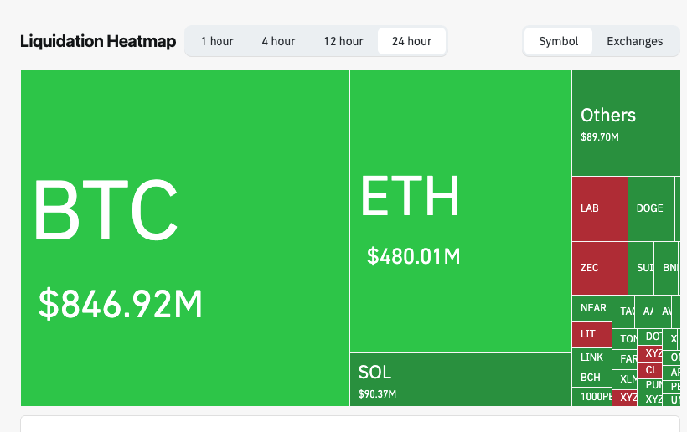This screenshot has width=687, height=432.
Task: Select the red LAB tile
Action: [599, 208]
